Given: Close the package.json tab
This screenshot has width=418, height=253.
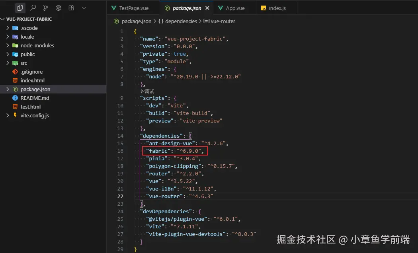Looking at the screenshot, I should tap(207, 8).
